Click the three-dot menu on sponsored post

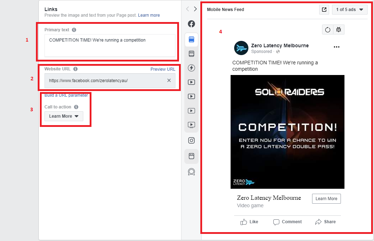pos(337,47)
